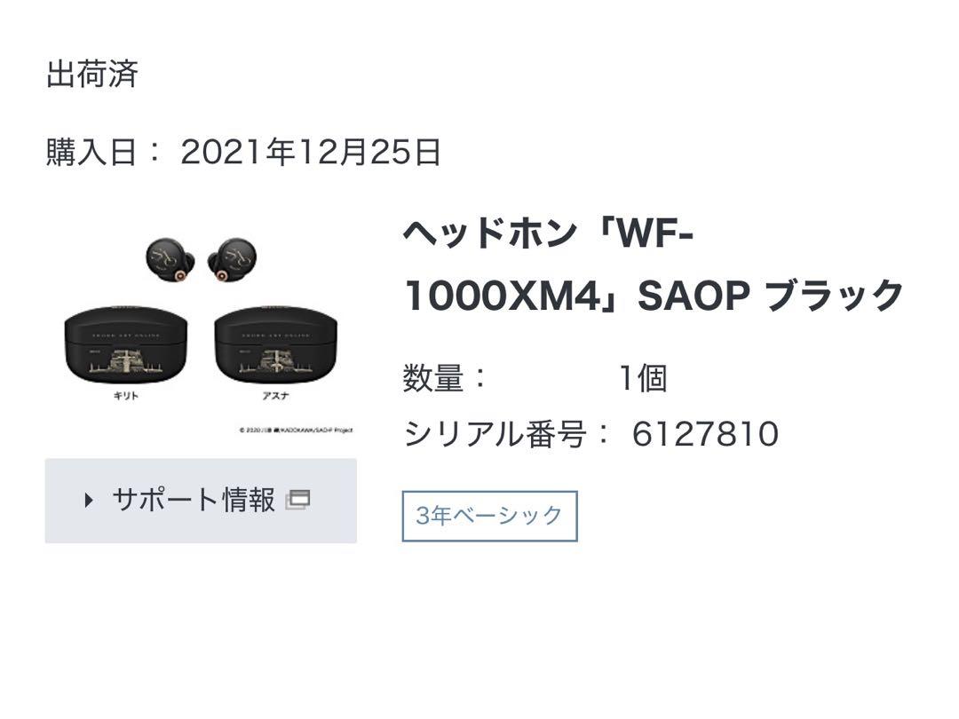Click the 購入日 label
Image resolution: width=959 pixels, height=719 pixels.
91,152
